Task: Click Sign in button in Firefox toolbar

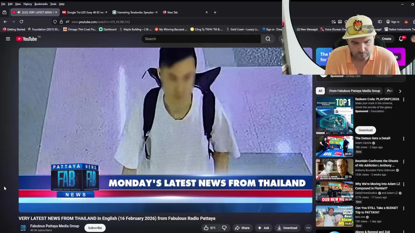Action: tap(393, 22)
